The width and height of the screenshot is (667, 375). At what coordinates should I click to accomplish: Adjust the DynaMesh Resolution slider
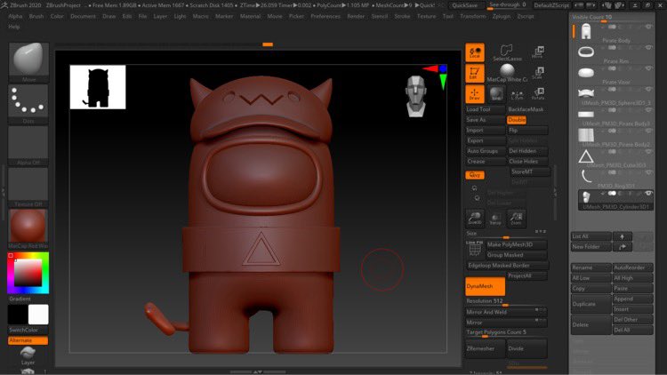click(x=506, y=301)
